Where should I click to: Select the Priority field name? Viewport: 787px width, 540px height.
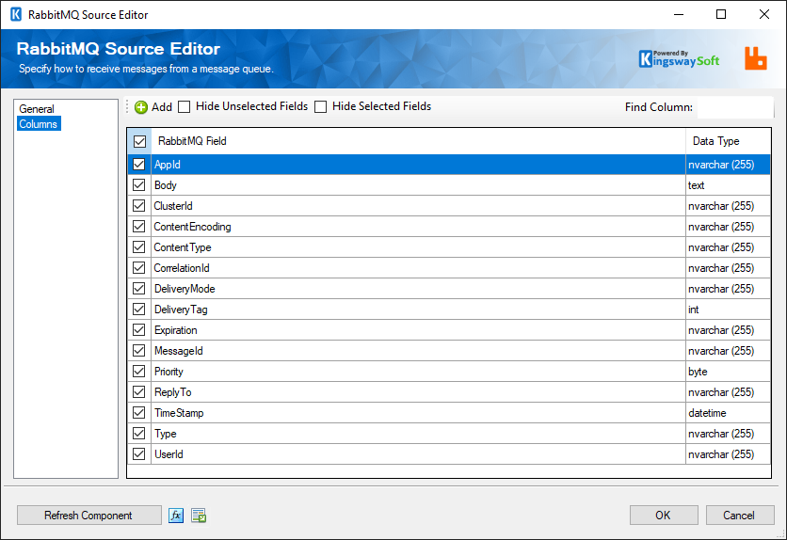169,372
